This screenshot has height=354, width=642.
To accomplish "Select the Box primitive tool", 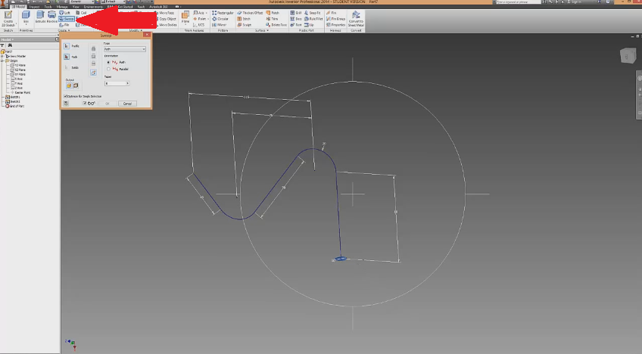I will point(26,18).
